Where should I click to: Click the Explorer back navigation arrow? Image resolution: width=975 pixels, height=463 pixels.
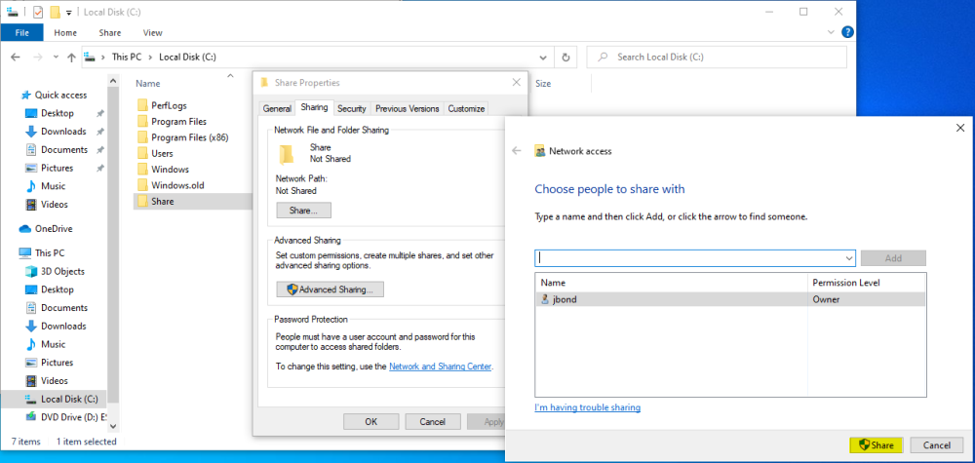coord(16,58)
